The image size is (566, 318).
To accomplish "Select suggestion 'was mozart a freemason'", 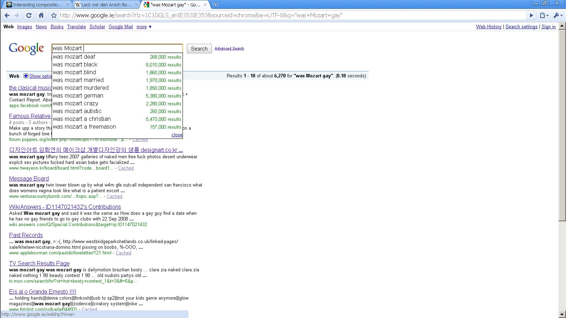I will pos(117,127).
